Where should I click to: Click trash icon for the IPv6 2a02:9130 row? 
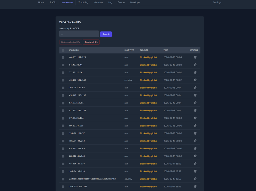point(195,179)
